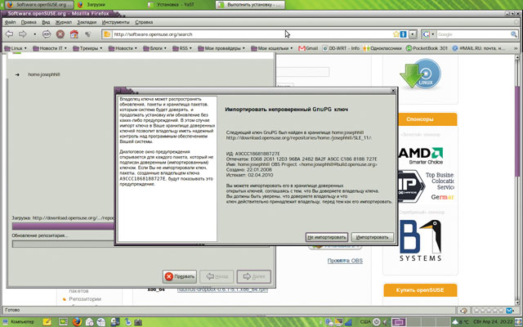Click the URL address field
This screenshot has width=523, height=327.
pyautogui.click(x=252, y=34)
